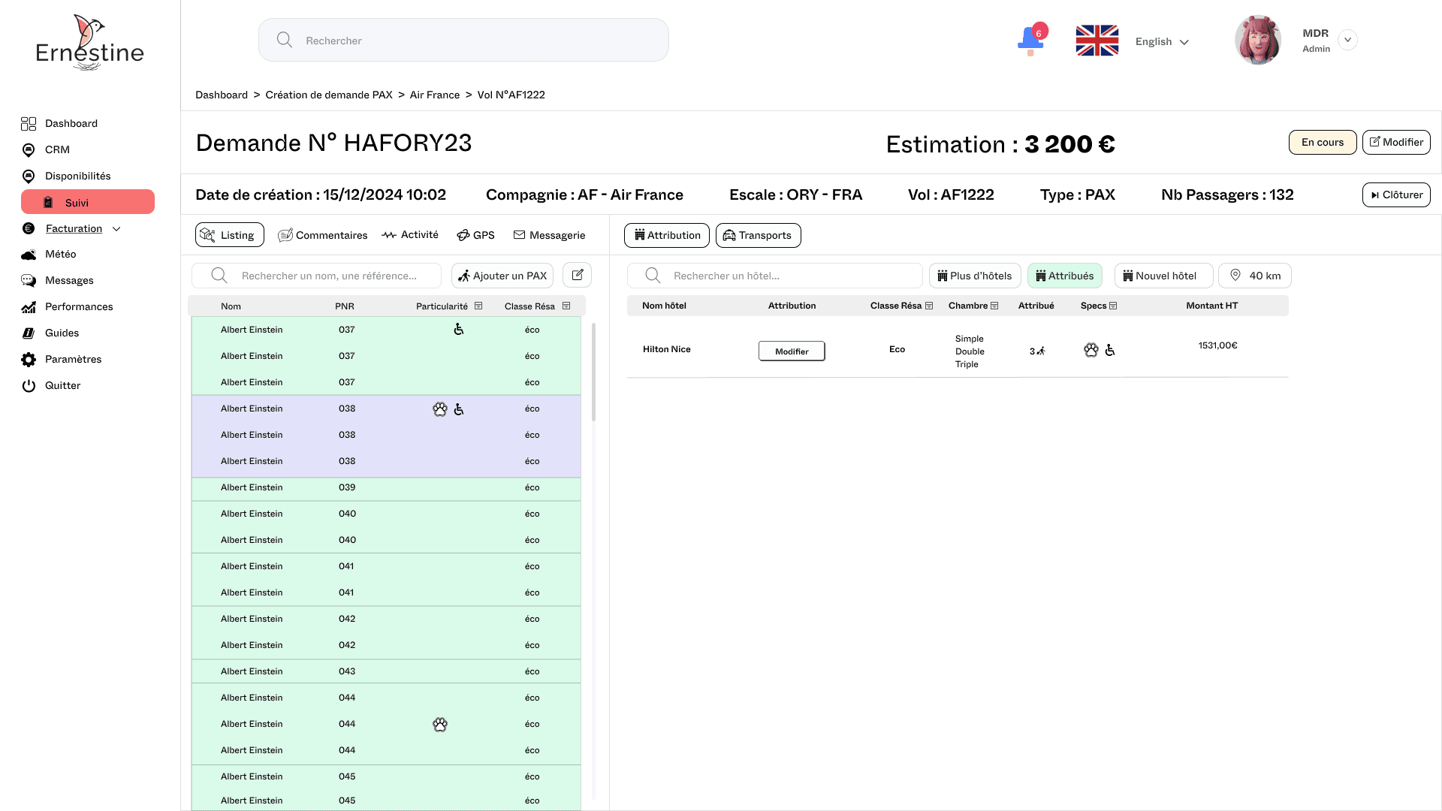This screenshot has width=1442, height=811.
Task: Click paw icon in Hilton Nice specs
Action: pyautogui.click(x=1091, y=350)
